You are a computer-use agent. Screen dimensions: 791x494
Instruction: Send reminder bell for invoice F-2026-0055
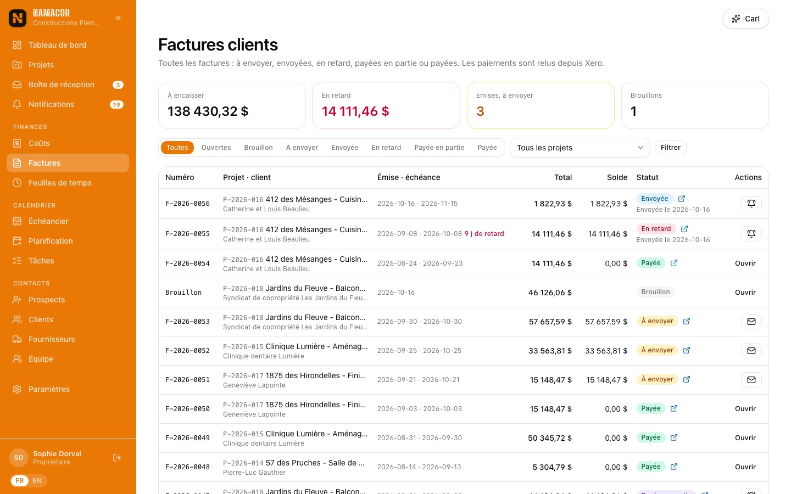tap(751, 234)
